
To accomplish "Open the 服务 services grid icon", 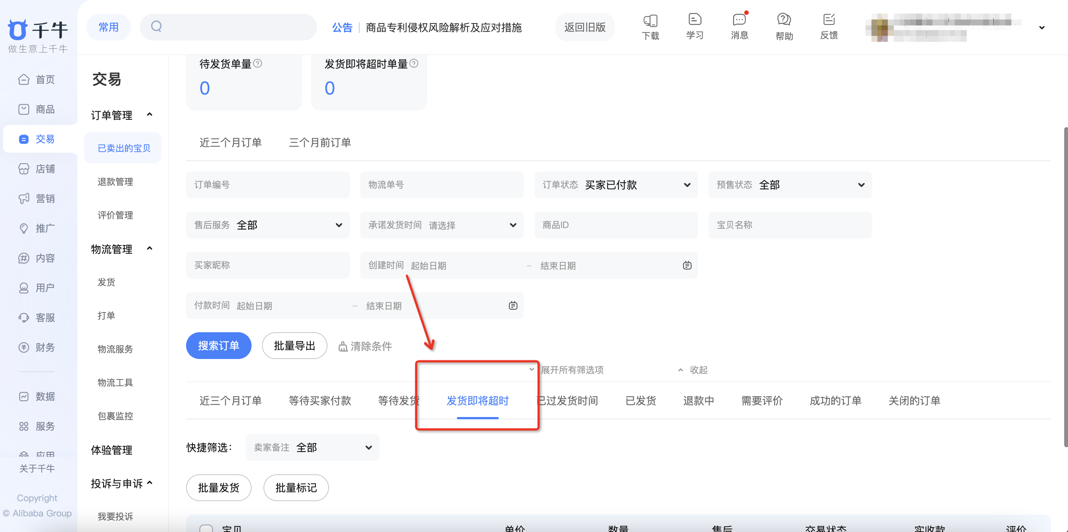I will pyautogui.click(x=24, y=426).
